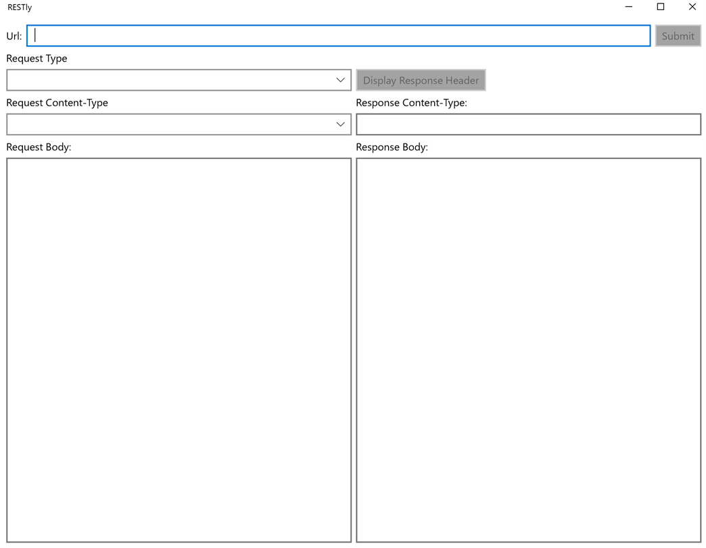Focus the Response Content-Type text box
The image size is (706, 548).
tap(529, 124)
